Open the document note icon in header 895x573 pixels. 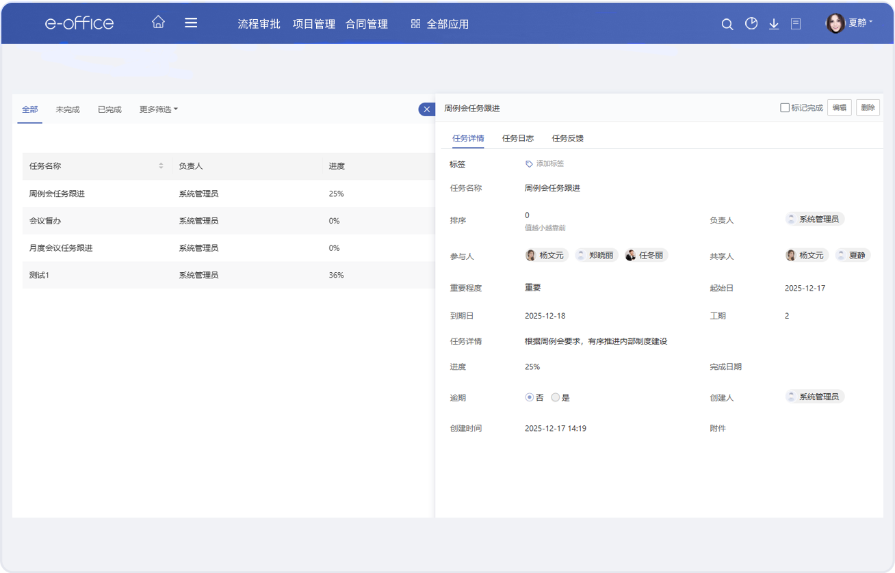(796, 24)
